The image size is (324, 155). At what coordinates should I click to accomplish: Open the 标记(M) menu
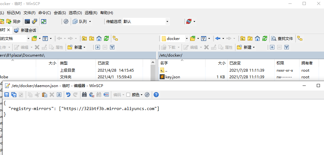(14, 13)
